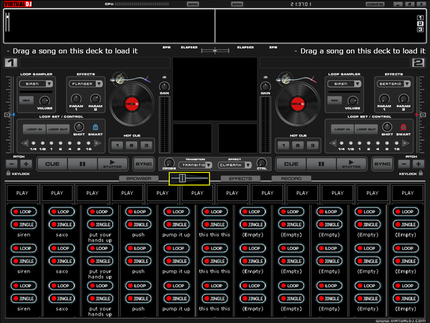Viewport: 430px width, 323px height.
Task: Click deck 2 loop length right arrow
Action: [405, 143]
